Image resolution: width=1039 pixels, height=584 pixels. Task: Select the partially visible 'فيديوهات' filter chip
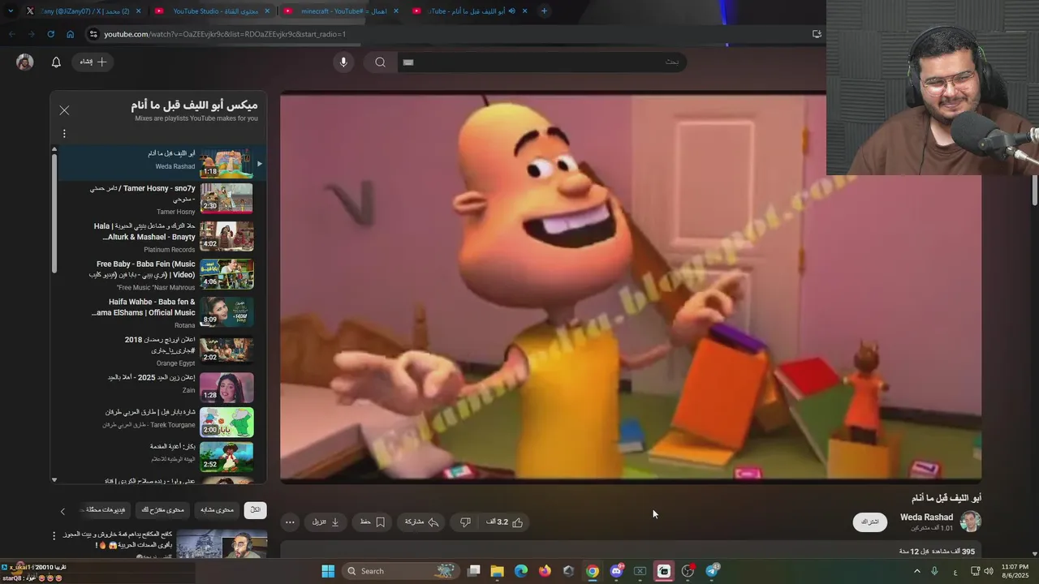tap(106, 510)
